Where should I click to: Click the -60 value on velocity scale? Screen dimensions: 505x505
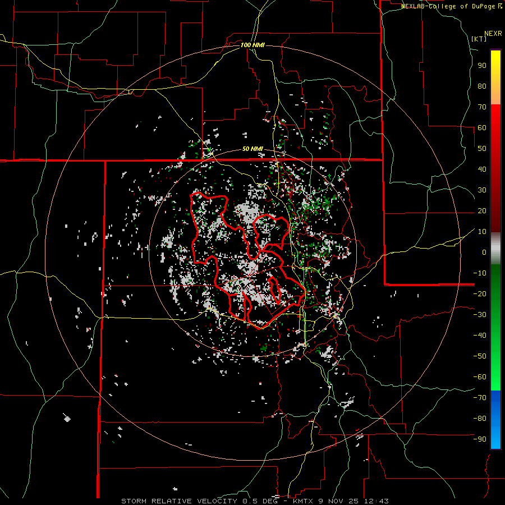[480, 377]
